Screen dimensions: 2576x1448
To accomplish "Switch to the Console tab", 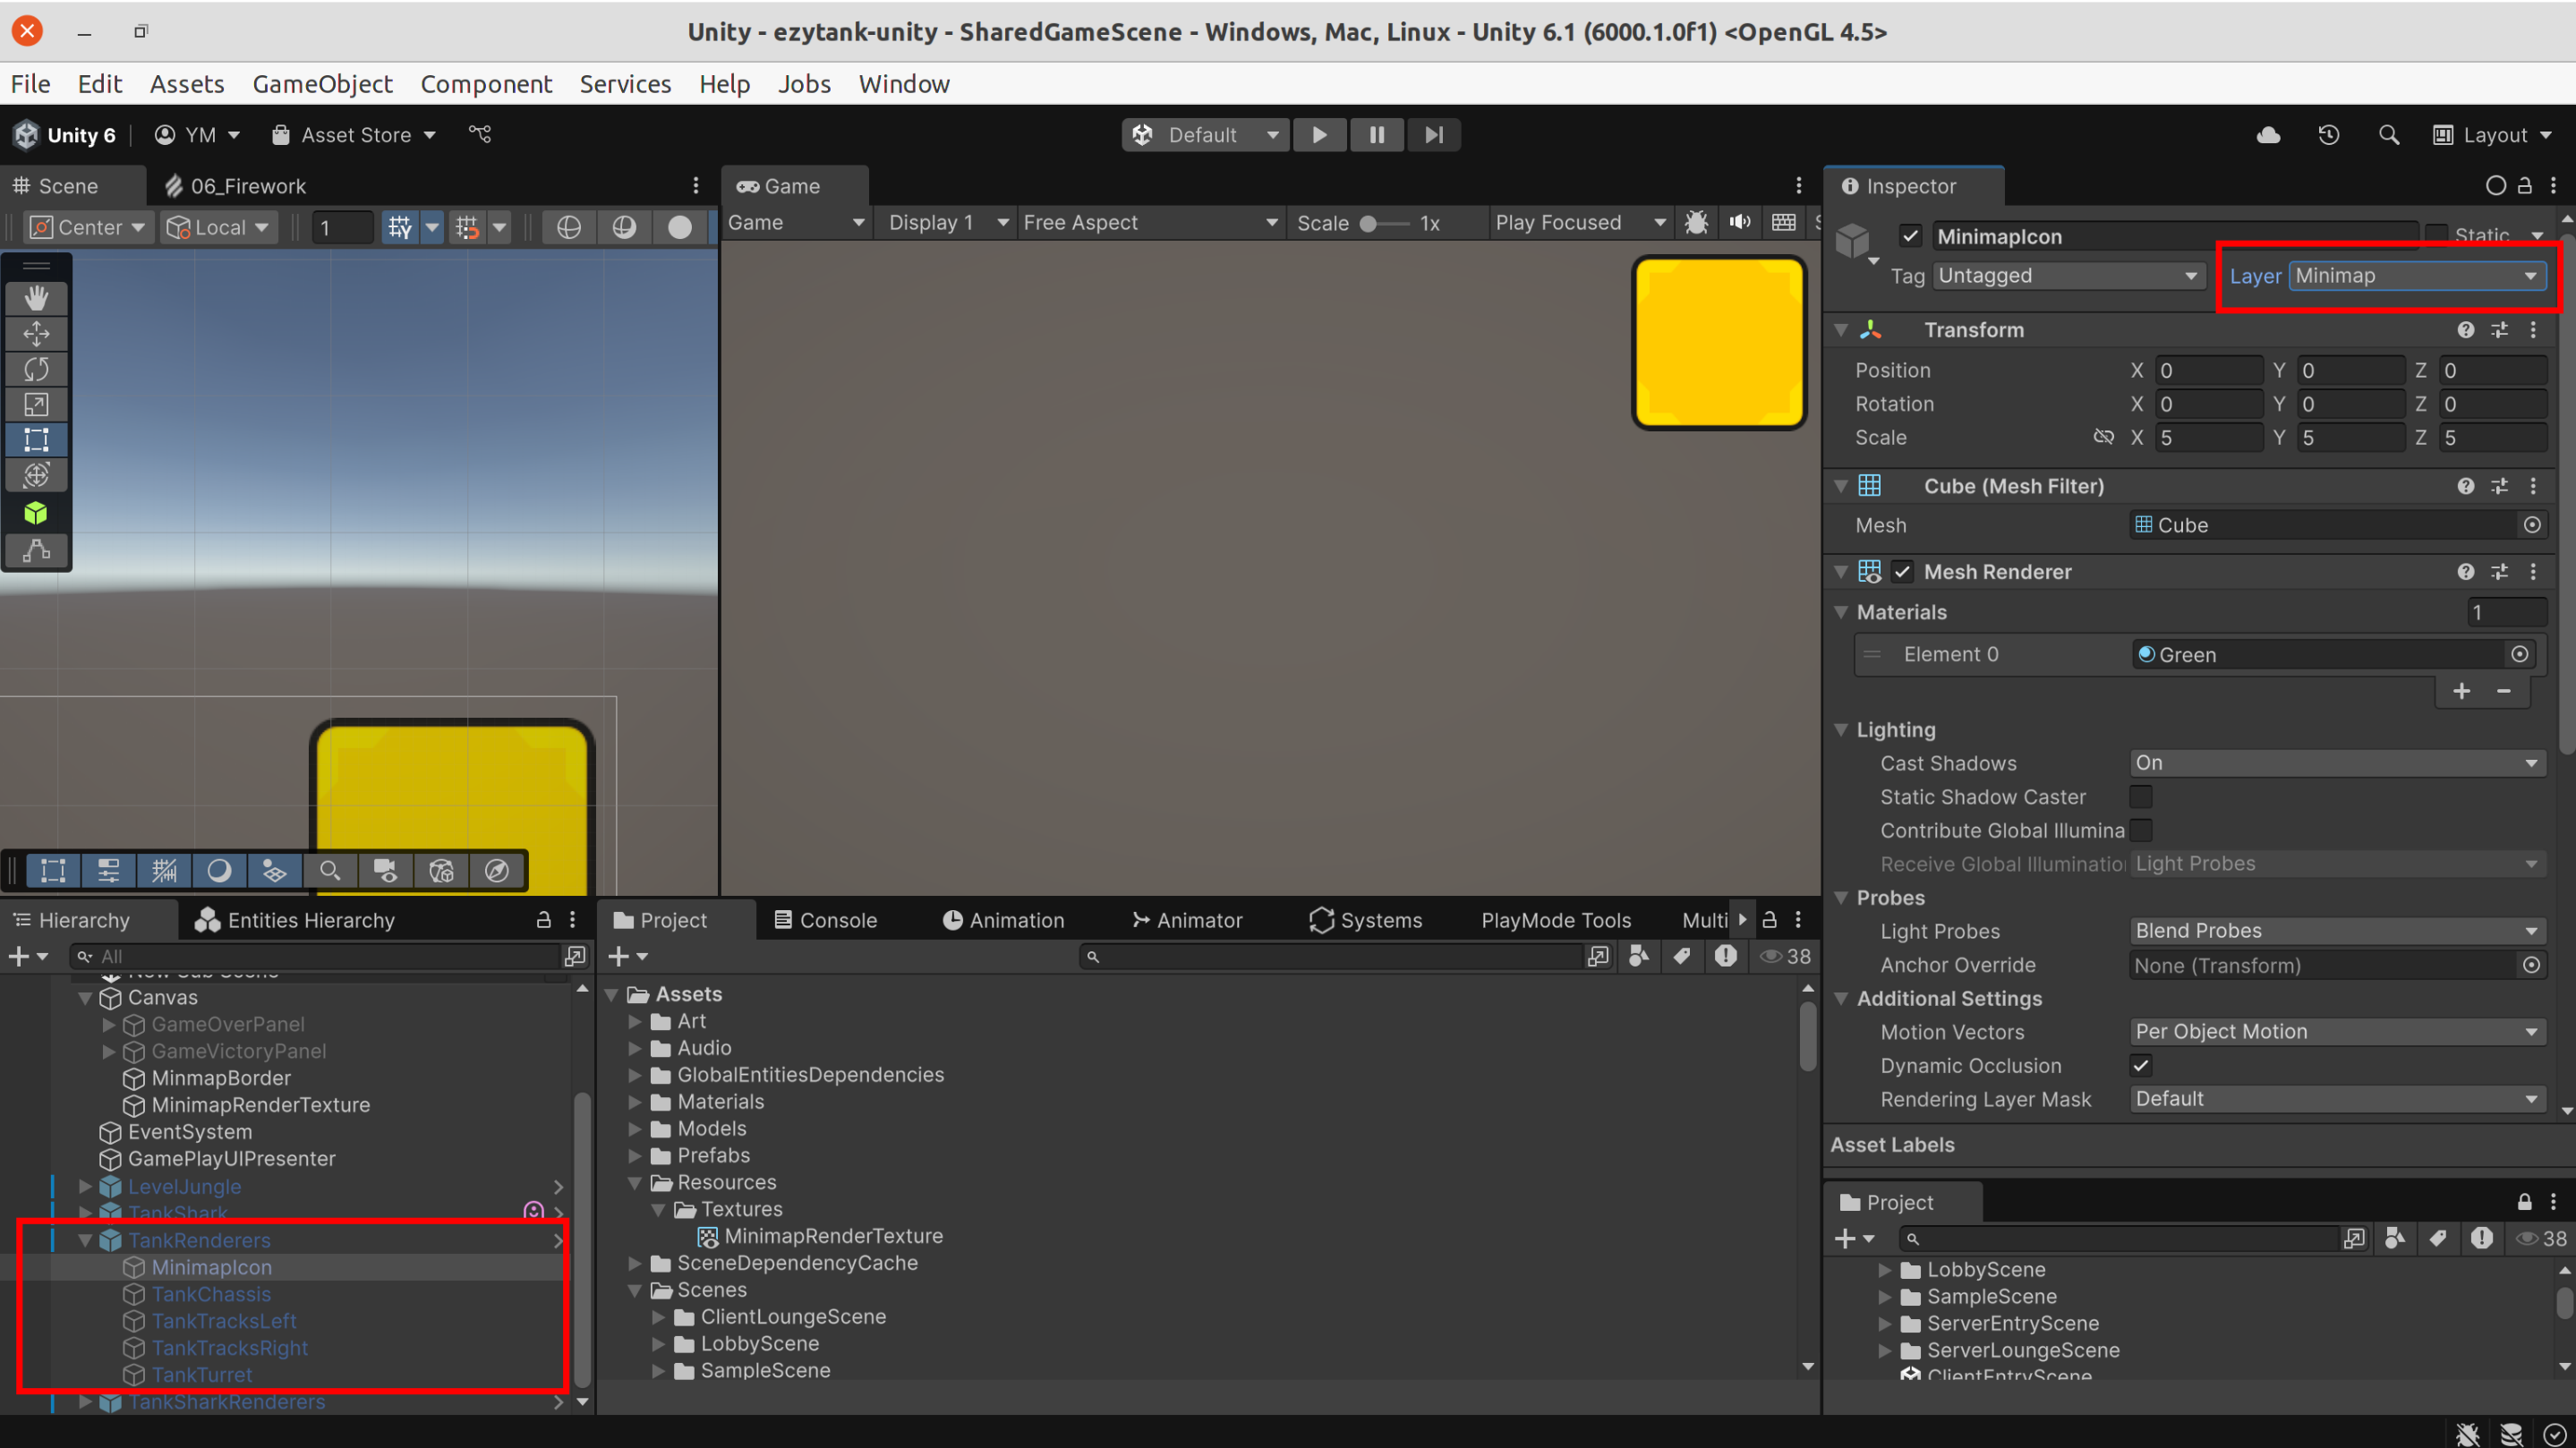I will (838, 920).
